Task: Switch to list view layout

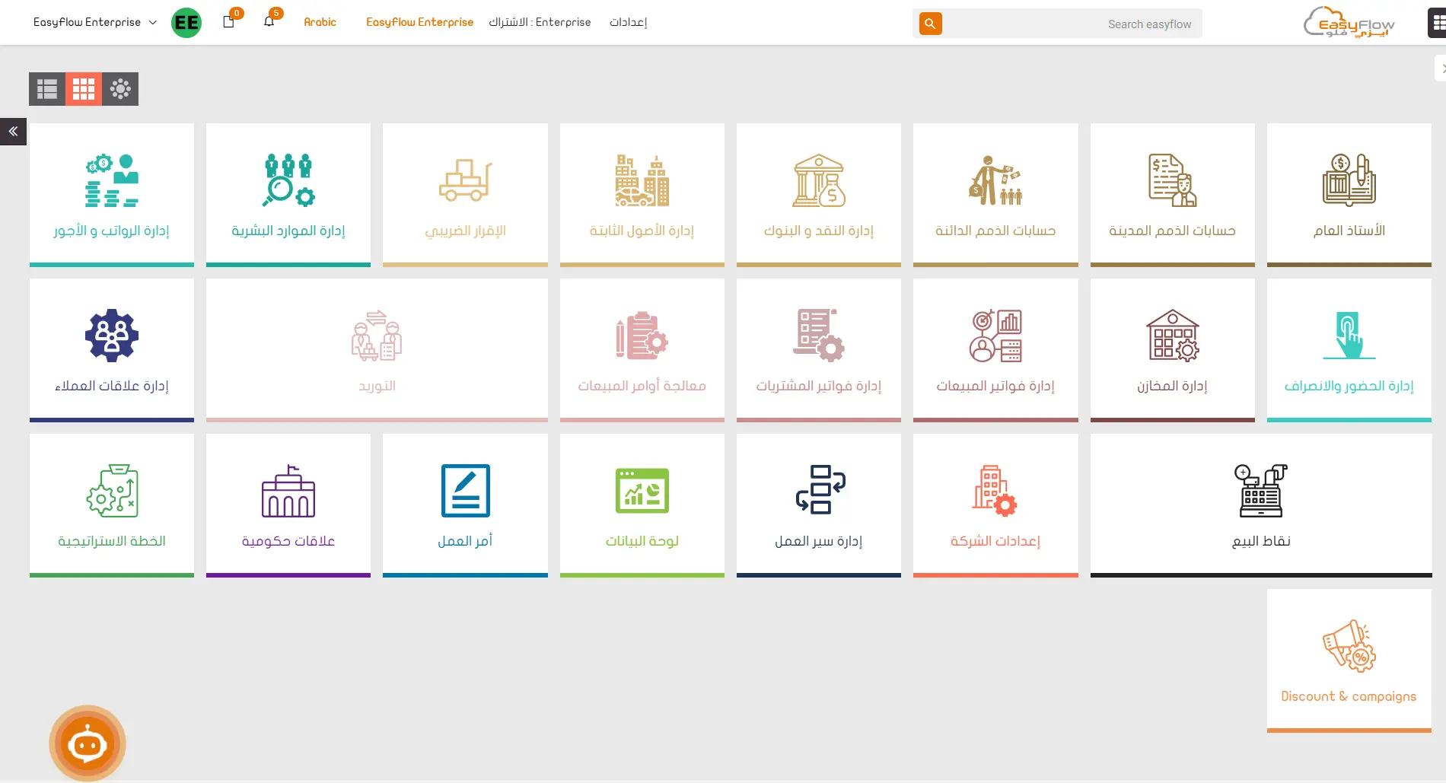Action: pyautogui.click(x=47, y=89)
